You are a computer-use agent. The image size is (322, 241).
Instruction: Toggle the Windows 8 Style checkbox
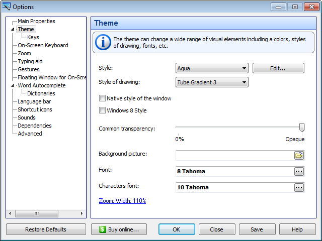(x=103, y=110)
